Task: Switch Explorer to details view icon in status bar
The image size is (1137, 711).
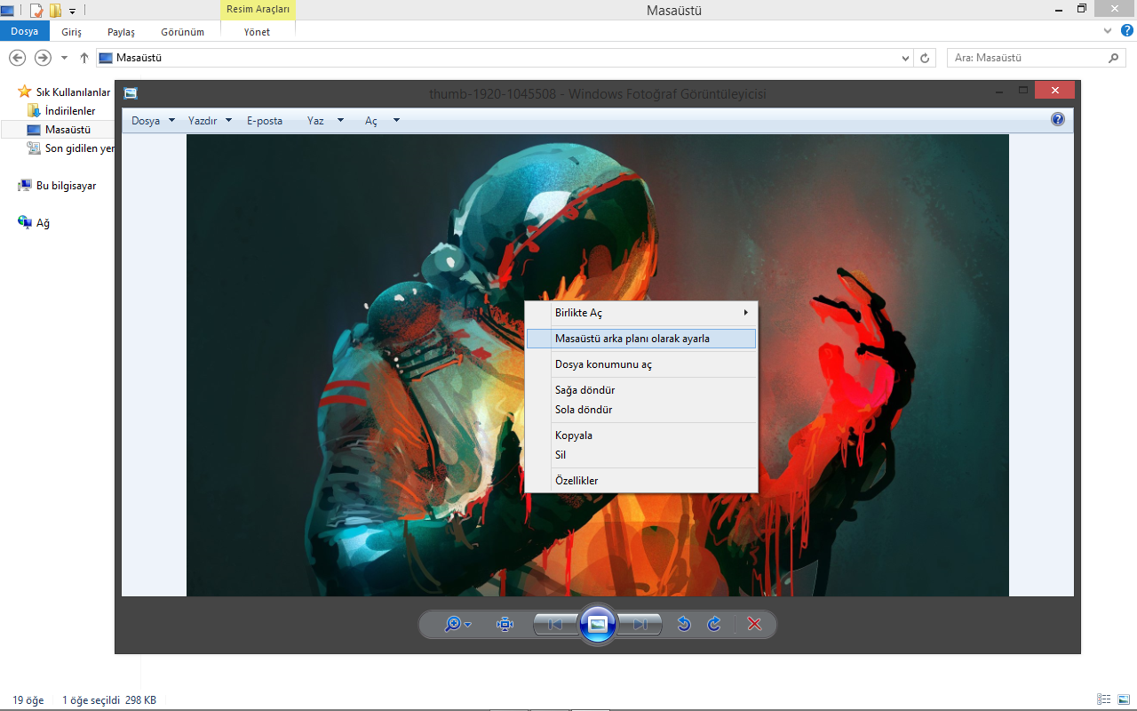Action: tap(1104, 699)
